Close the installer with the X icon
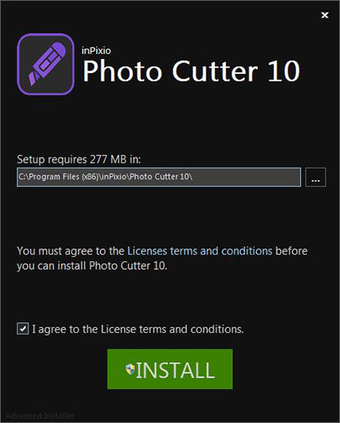The height and width of the screenshot is (423, 340). click(325, 15)
